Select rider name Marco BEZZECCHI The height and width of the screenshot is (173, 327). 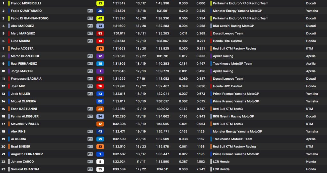point(25,56)
